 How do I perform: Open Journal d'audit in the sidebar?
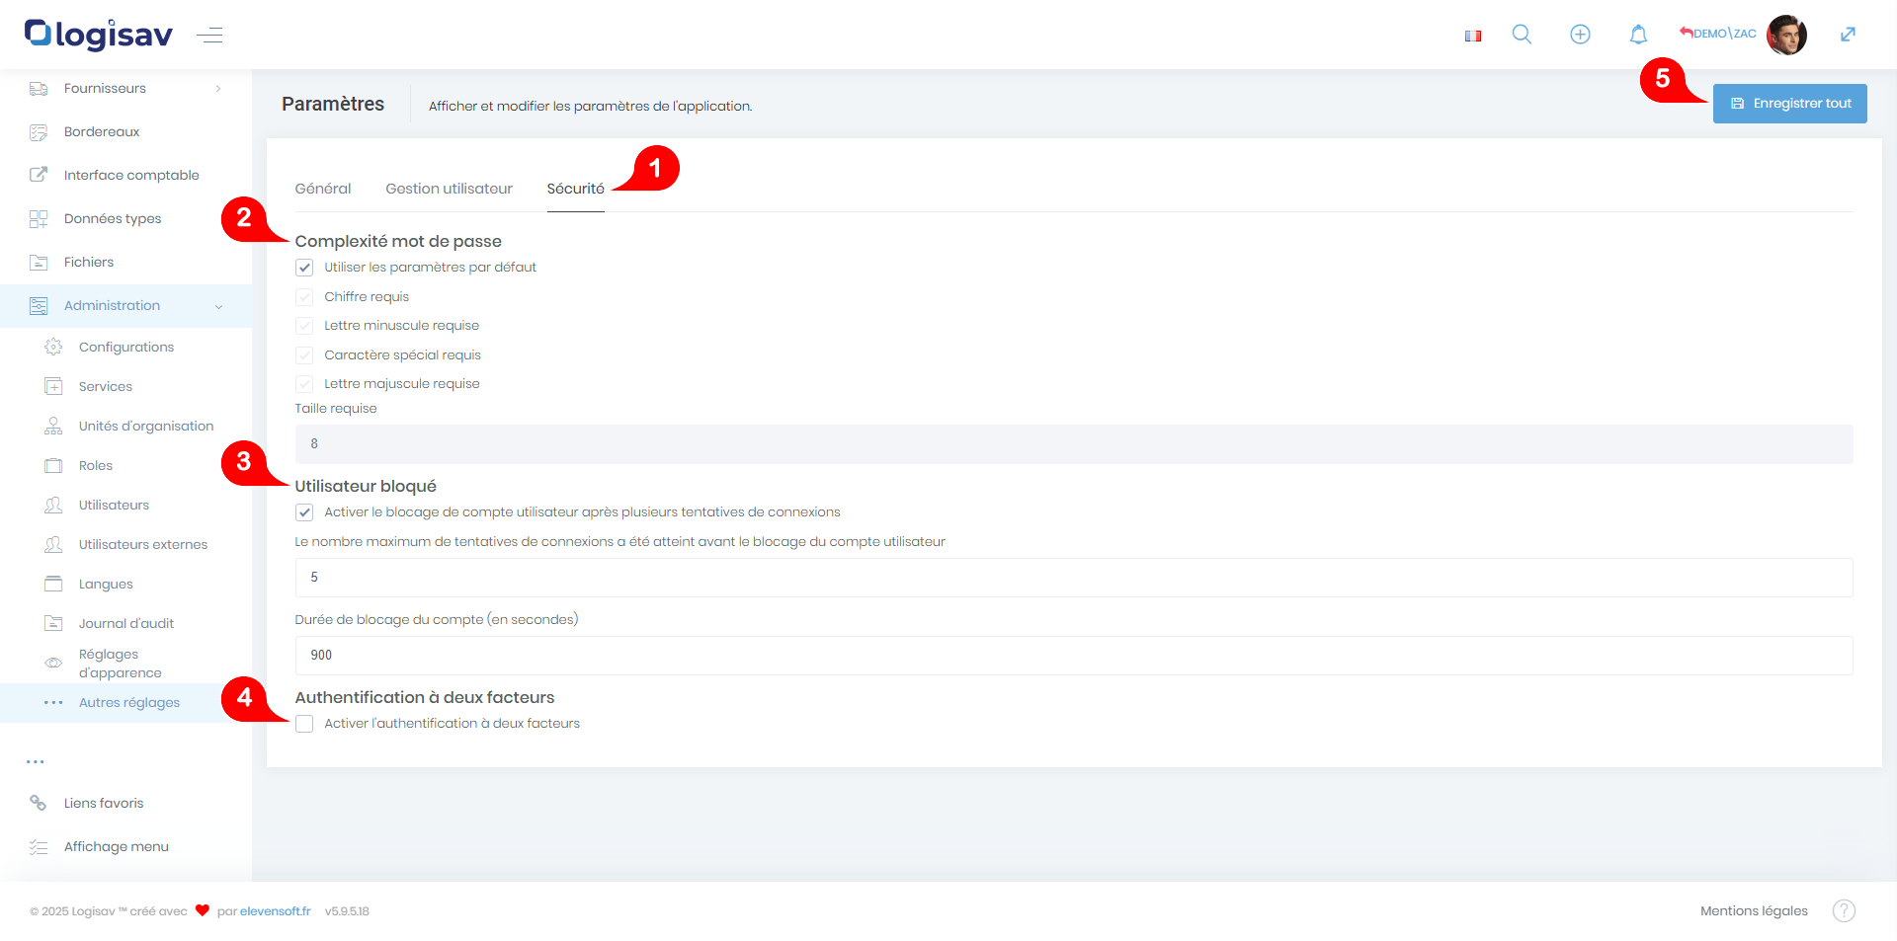coord(125,623)
